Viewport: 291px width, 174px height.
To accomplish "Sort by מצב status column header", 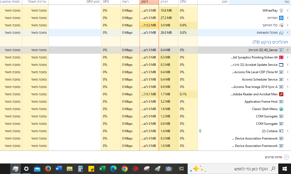I will 213,2.
